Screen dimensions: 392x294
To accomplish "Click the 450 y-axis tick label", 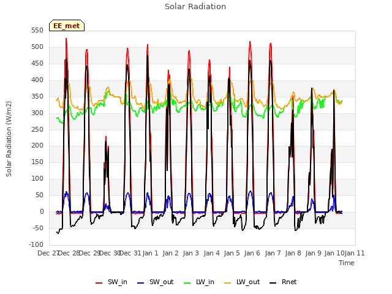I will pos(37,63).
